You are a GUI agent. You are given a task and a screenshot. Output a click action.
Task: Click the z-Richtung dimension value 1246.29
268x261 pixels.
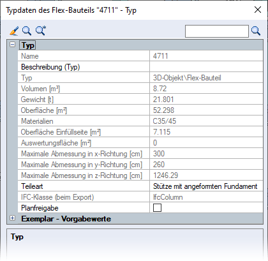(x=165, y=175)
